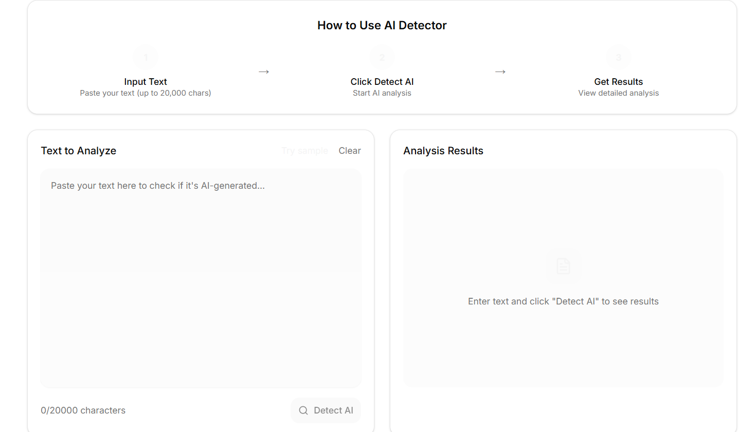Click the Text to Analyze heading
The width and height of the screenshot is (756, 432).
79,151
